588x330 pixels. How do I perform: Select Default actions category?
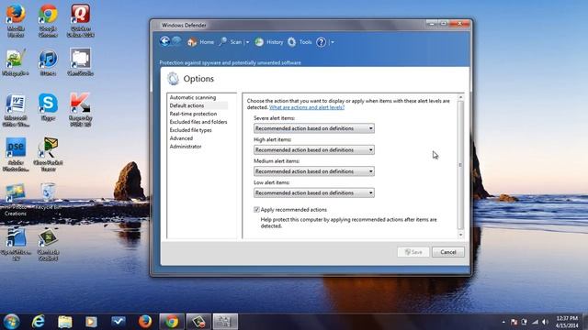coord(187,105)
